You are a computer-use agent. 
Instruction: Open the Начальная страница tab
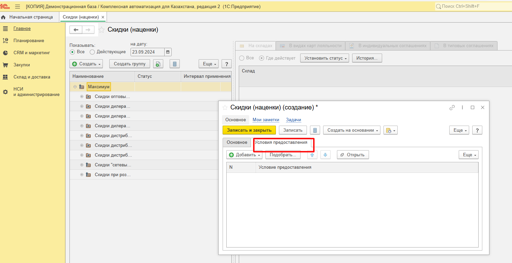pyautogui.click(x=31, y=17)
